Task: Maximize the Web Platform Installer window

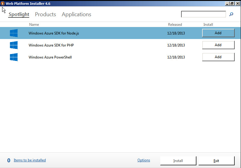Action: tap(232, 3)
